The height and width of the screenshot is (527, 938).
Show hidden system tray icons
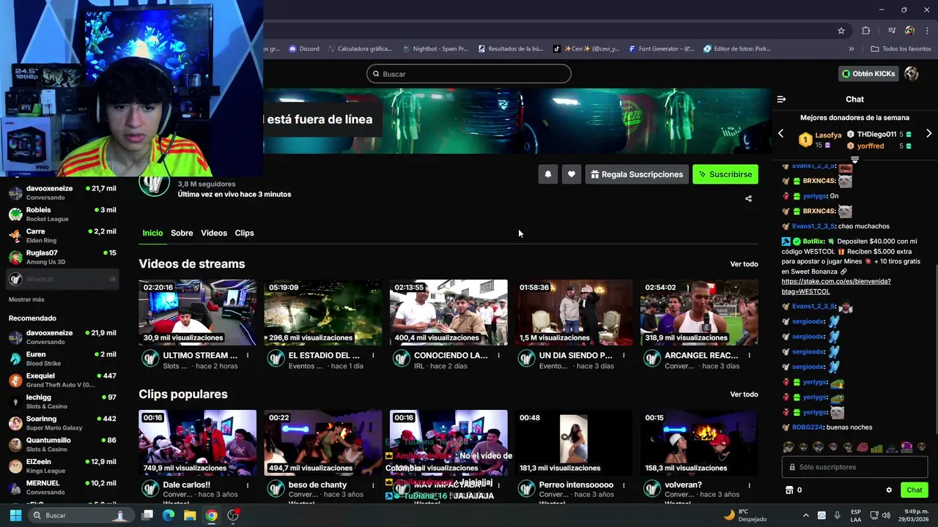(x=806, y=515)
